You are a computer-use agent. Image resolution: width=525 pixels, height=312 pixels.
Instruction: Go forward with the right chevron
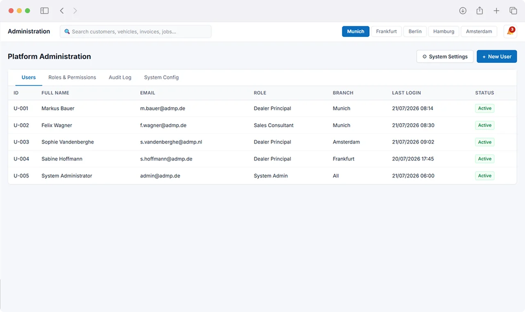(75, 11)
